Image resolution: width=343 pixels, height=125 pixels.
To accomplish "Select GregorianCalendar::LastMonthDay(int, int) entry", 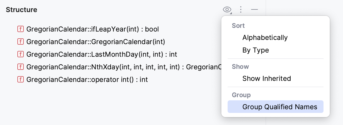I will click(x=101, y=54).
